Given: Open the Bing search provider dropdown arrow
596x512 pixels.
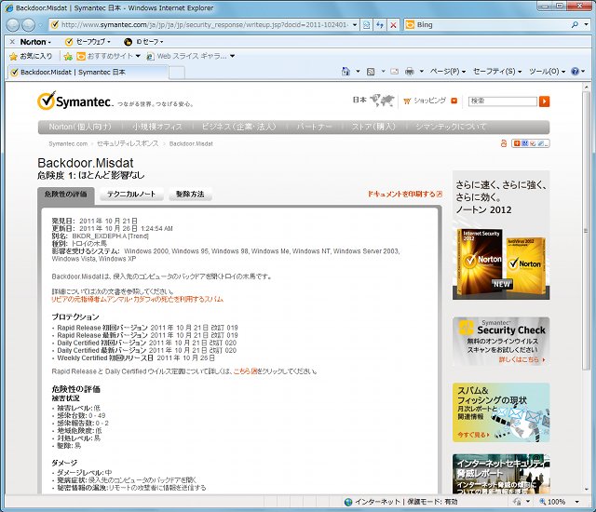Looking at the screenshot, I should pyautogui.click(x=586, y=25).
